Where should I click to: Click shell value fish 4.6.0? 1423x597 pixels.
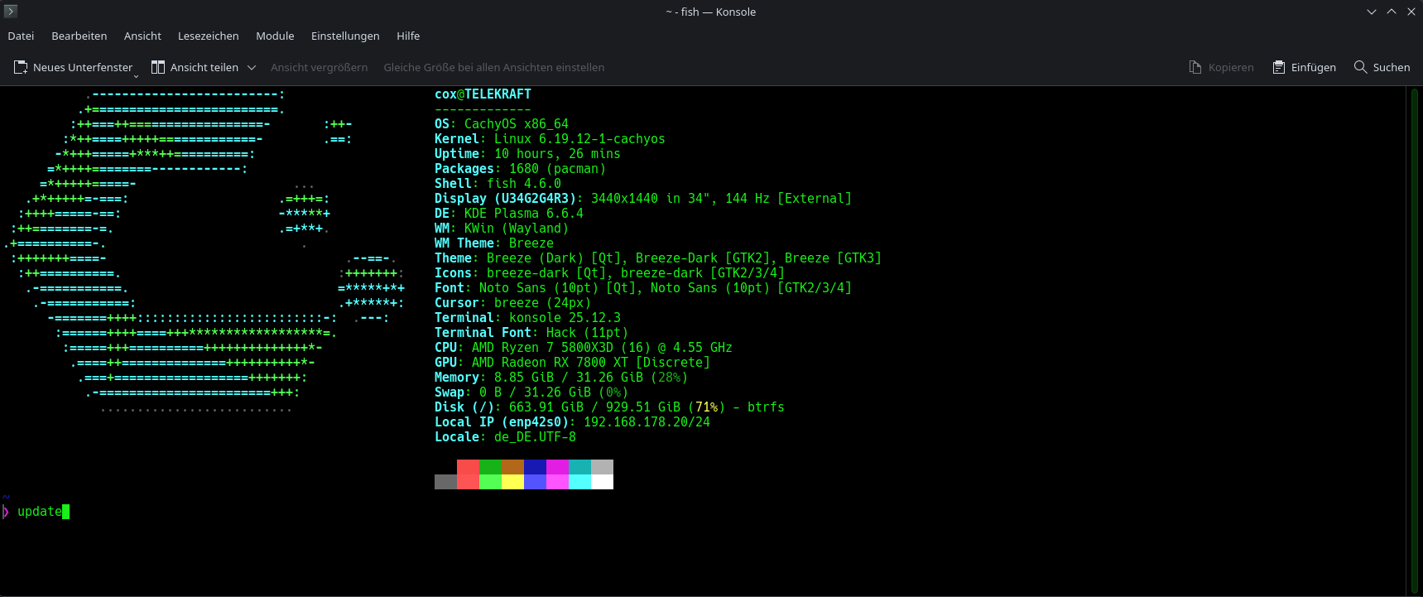point(524,184)
